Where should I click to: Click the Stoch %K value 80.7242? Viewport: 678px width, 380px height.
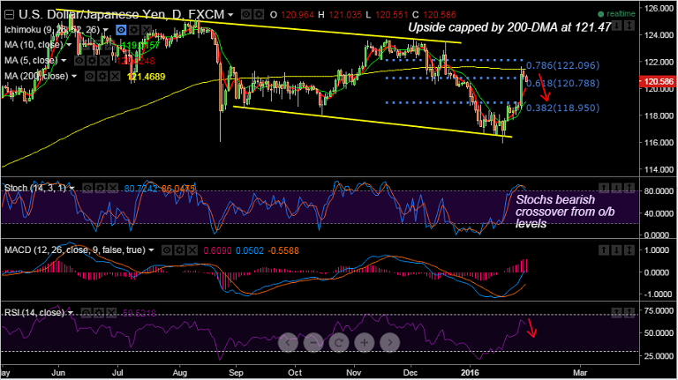(x=141, y=189)
